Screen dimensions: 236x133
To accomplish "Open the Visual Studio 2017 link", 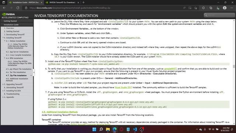I will [x=123, y=88].
